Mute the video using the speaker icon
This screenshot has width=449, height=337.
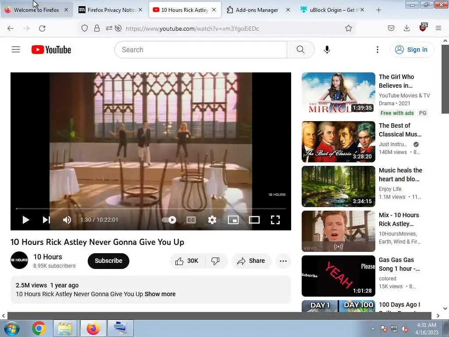(67, 220)
